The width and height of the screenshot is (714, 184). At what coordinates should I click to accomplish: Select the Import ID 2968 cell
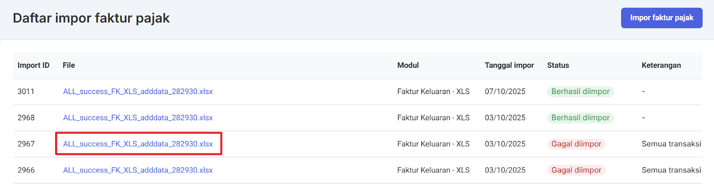26,118
